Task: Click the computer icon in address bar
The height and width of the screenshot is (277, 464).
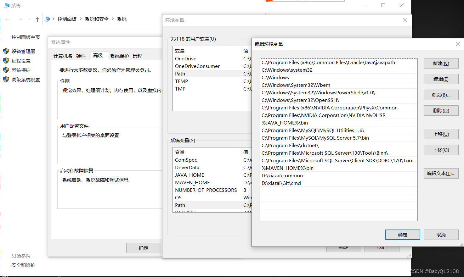Action: coord(47,19)
